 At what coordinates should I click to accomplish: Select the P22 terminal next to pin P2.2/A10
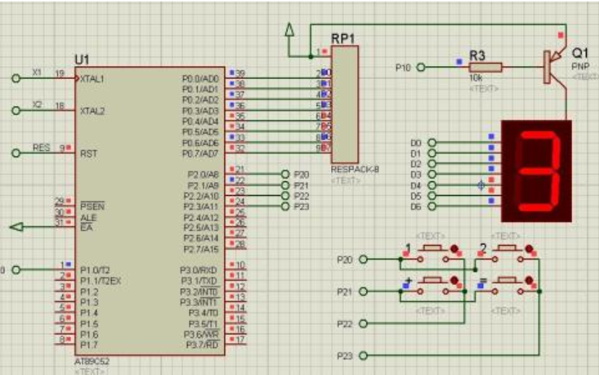[x=285, y=196]
